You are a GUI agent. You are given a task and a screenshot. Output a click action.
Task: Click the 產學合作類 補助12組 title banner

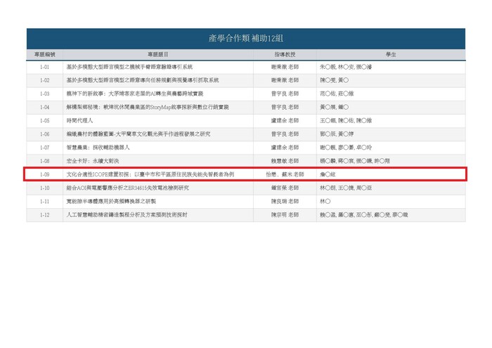tap(245, 39)
